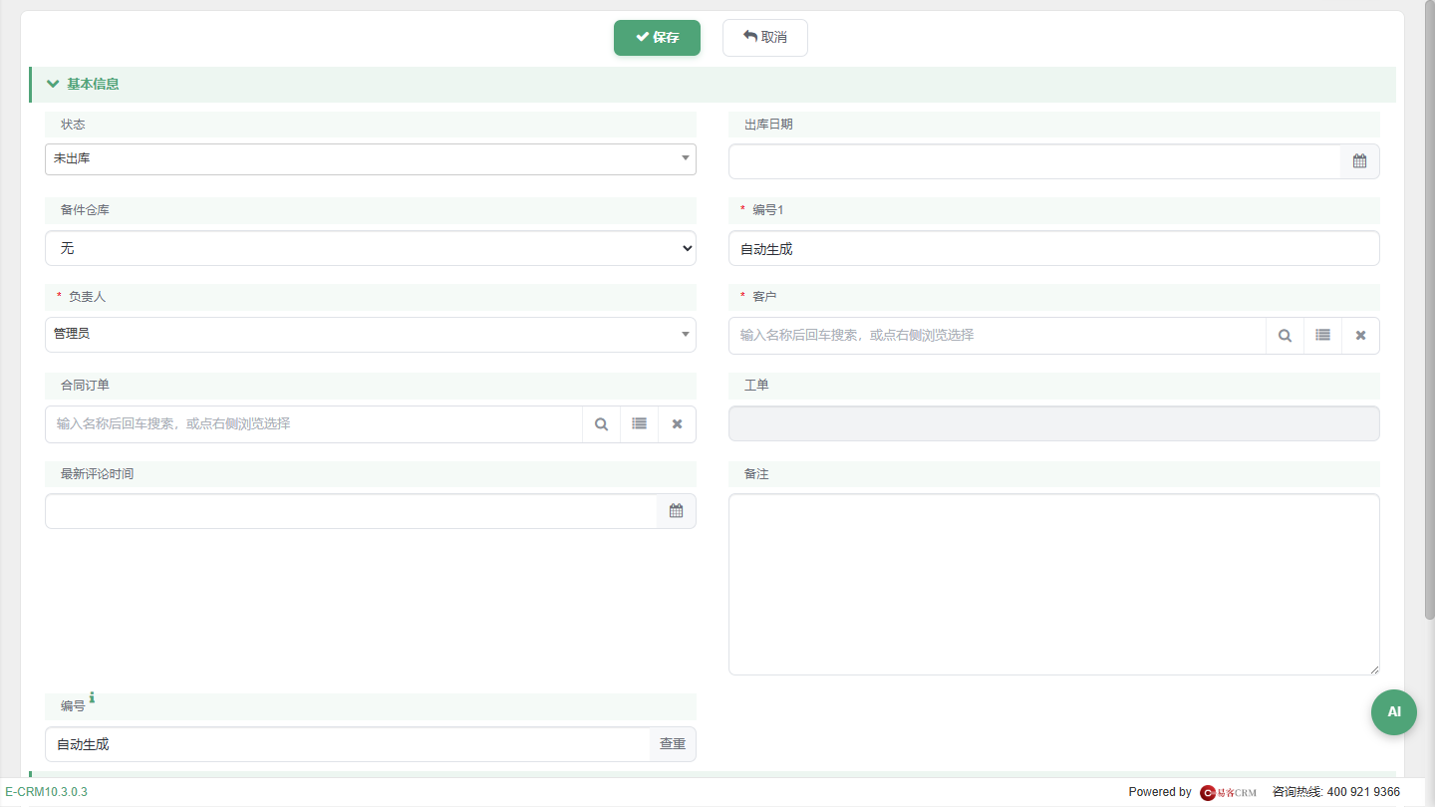Open calendar picker for 最新评论时间

pos(676,511)
